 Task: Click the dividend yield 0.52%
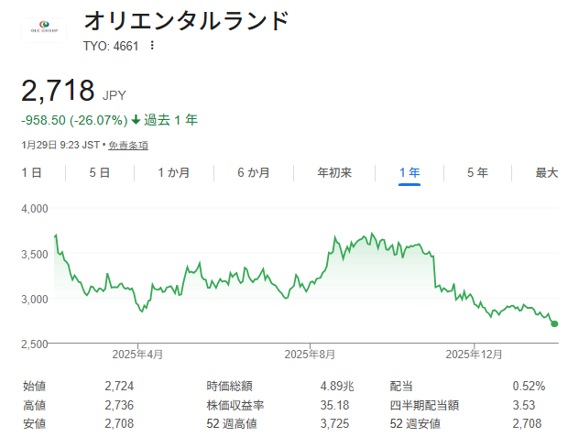(x=529, y=386)
